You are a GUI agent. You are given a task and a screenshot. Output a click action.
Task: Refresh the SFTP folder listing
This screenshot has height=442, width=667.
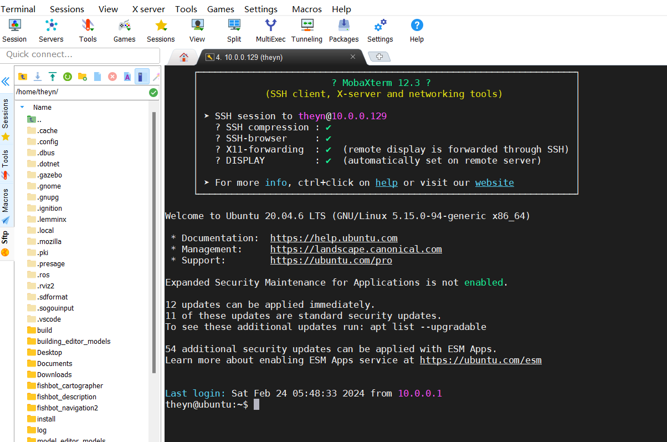click(68, 77)
